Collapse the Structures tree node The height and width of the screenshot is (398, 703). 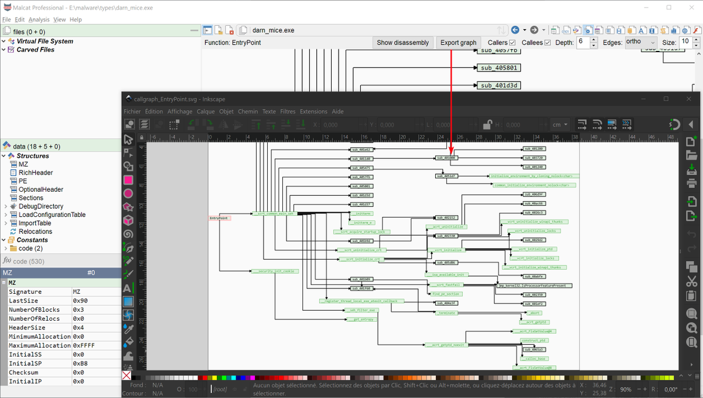point(4,156)
